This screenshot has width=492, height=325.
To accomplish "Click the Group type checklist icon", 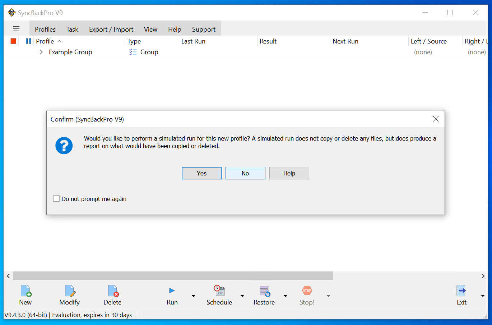I will pos(133,52).
